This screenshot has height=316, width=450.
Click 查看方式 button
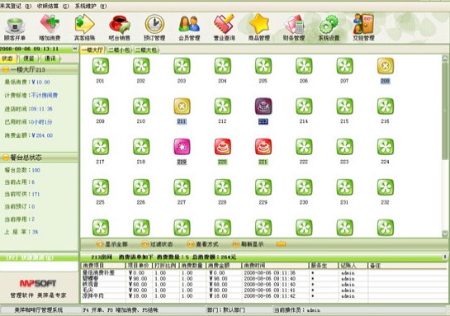click(202, 244)
